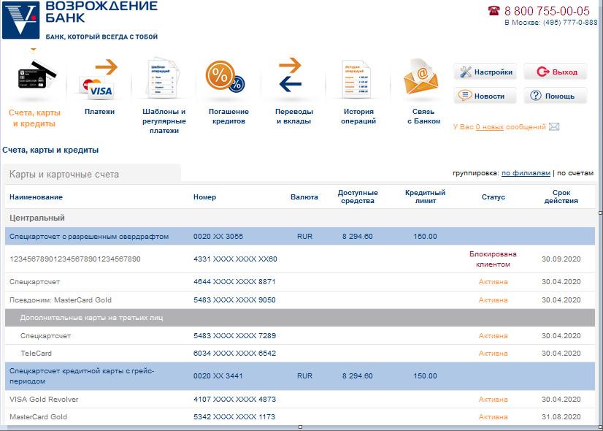Click the 'Кредитный лимит' column header

point(425,197)
